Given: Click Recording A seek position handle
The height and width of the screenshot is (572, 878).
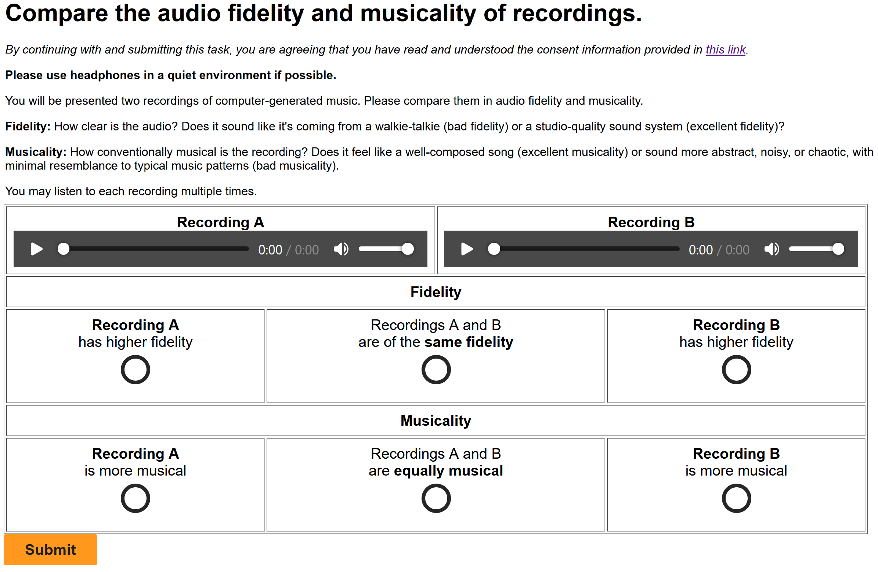Looking at the screenshot, I should (64, 249).
